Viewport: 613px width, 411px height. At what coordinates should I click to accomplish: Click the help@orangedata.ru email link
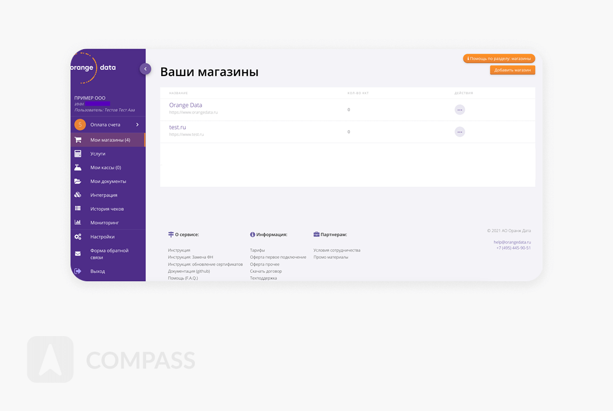(x=512, y=242)
